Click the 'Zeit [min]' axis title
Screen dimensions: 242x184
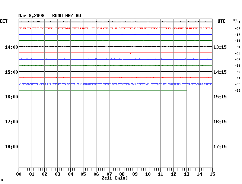pos(115,178)
